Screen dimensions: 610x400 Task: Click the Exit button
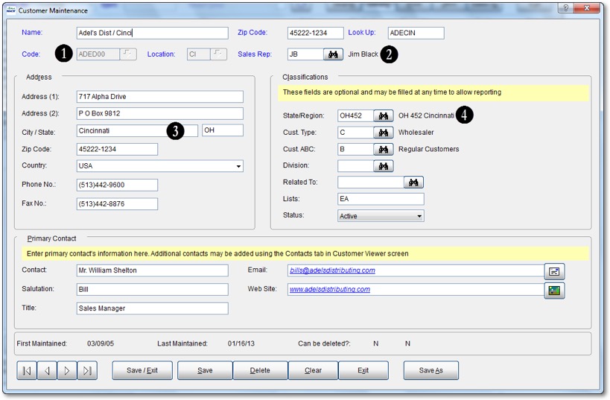pyautogui.click(x=363, y=370)
